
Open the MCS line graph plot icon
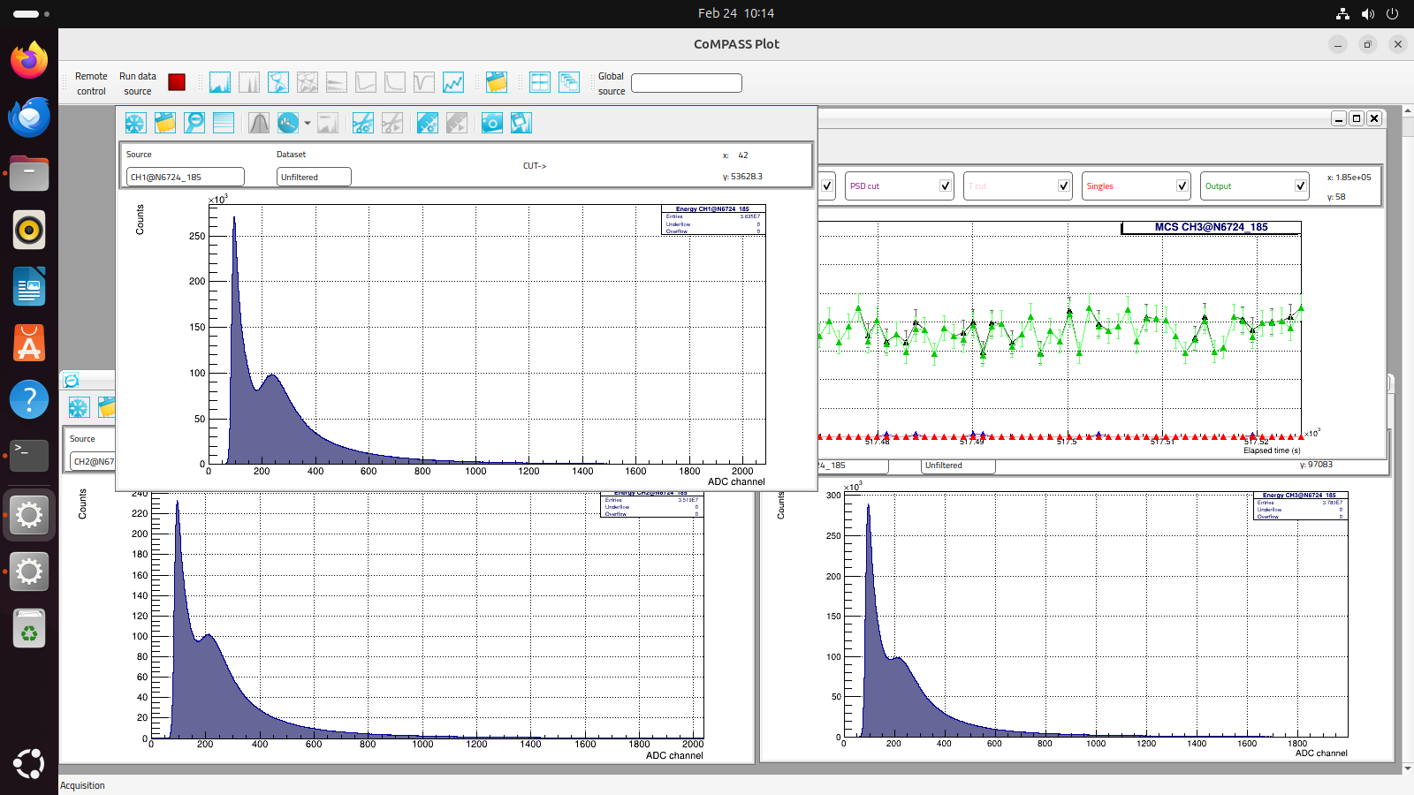coord(453,82)
